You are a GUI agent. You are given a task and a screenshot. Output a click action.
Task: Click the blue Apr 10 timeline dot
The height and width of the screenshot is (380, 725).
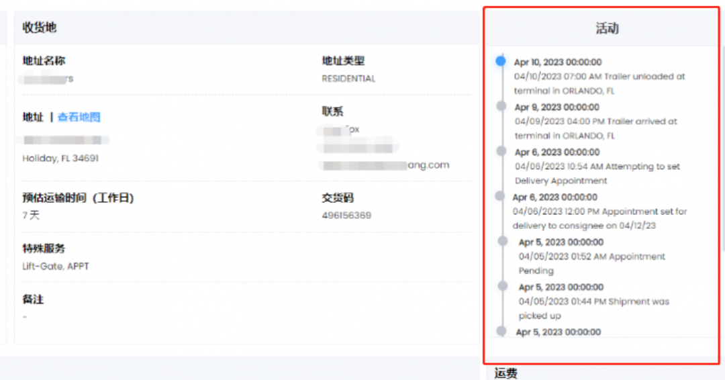pyautogui.click(x=500, y=61)
